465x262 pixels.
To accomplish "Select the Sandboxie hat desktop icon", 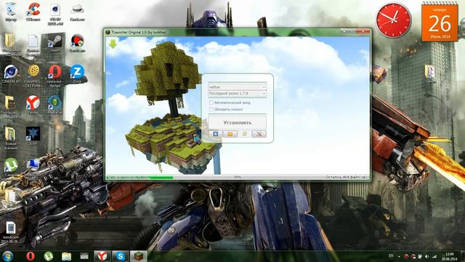I will coord(78,12).
